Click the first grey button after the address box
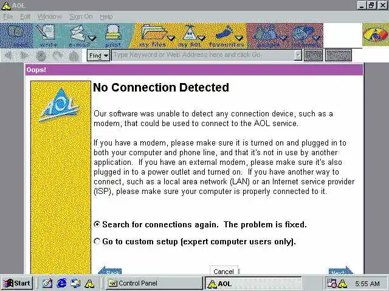The height and width of the screenshot is (291, 389). (x=314, y=55)
